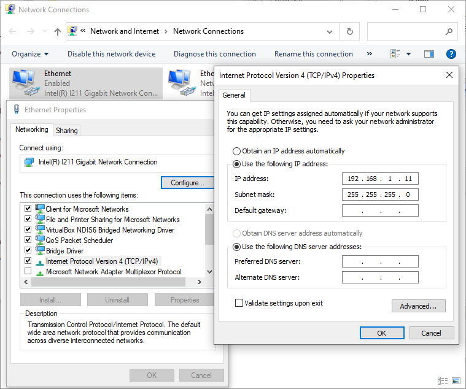Click change your view icon
This screenshot has width=466, height=389.
click(395, 54)
